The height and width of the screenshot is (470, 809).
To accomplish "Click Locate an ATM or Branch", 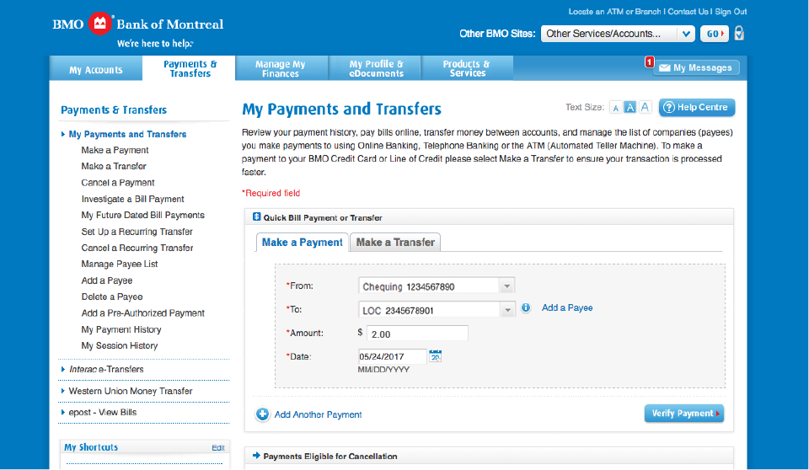I will pyautogui.click(x=614, y=11).
